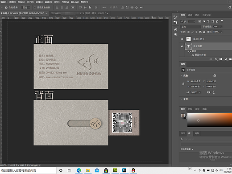Create new adjustment layer icon
Screen dimensions: 232x174
pos(226,59)
